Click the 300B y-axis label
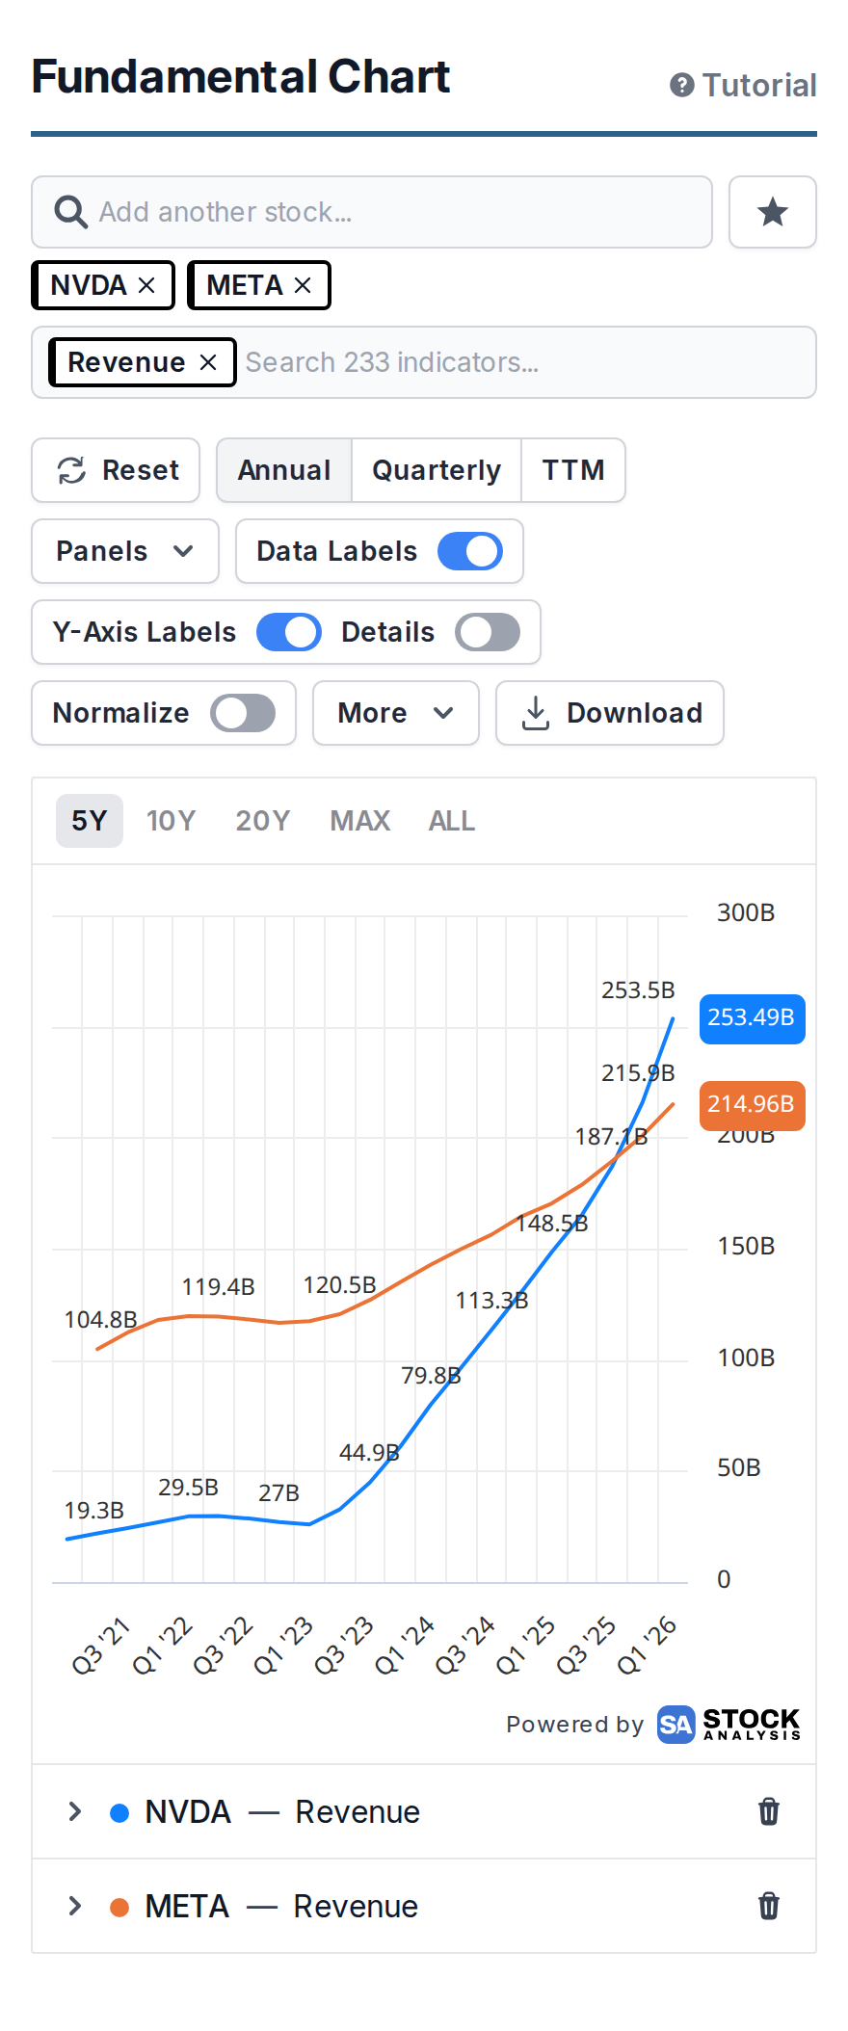This screenshot has height=2031, width=848. click(x=746, y=912)
